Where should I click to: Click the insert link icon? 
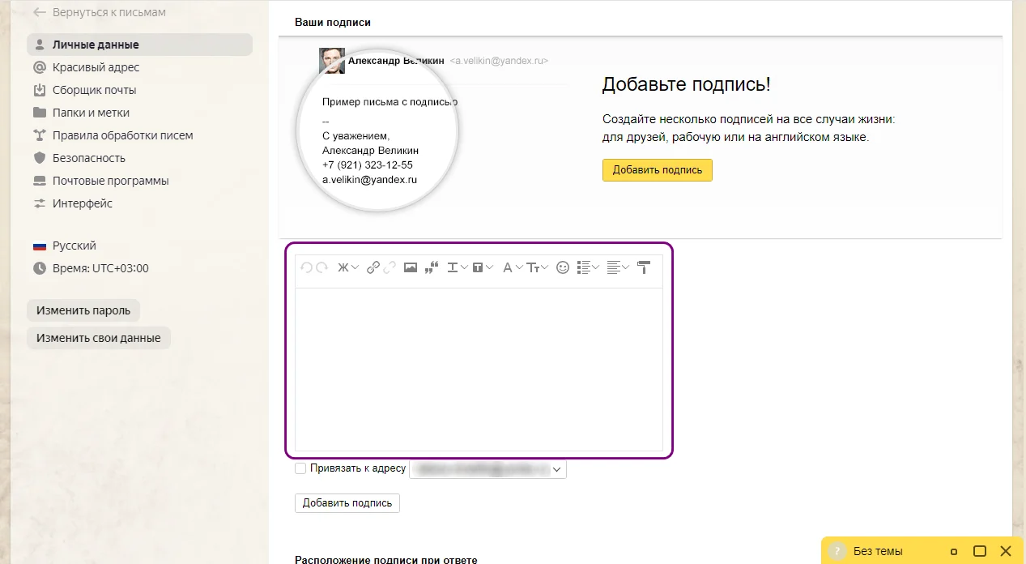[x=373, y=267]
